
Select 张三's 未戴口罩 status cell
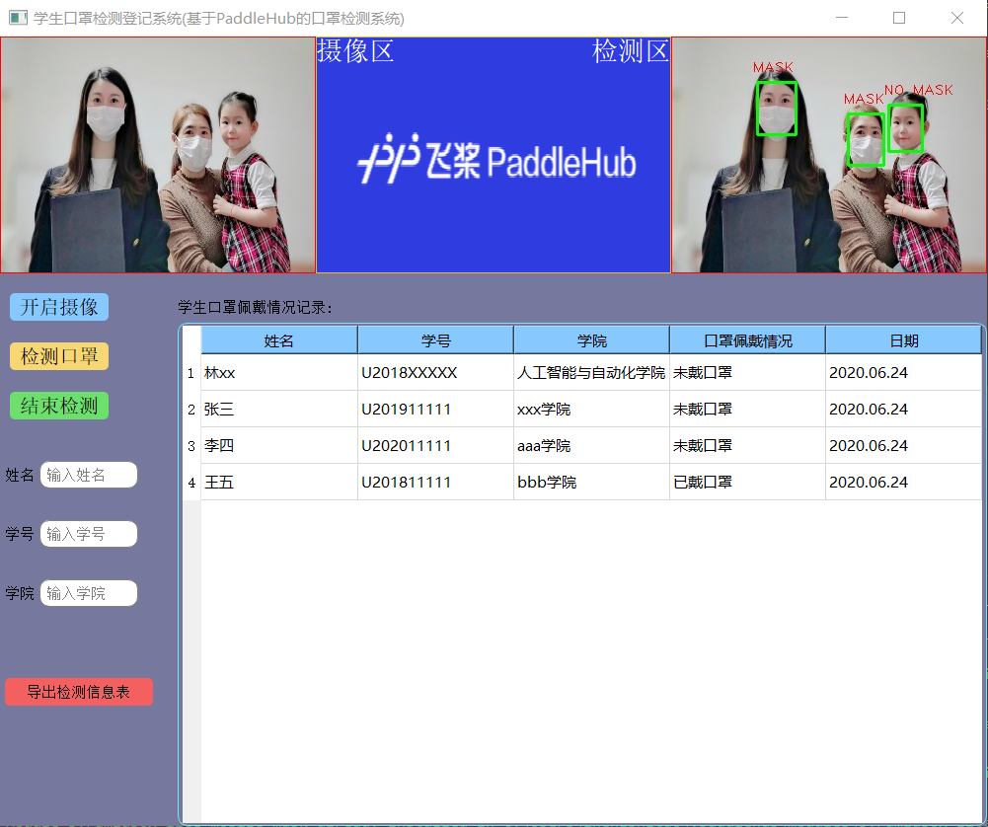(x=748, y=410)
